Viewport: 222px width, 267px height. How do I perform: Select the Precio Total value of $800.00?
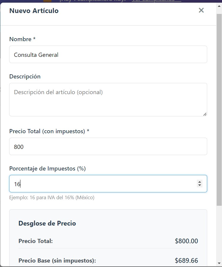click(x=186, y=241)
